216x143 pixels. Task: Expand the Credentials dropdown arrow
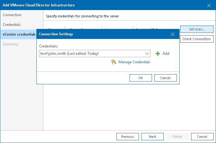[147, 54]
